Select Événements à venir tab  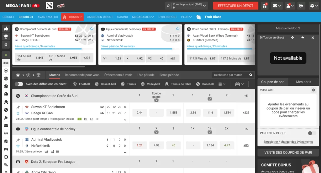(x=118, y=75)
